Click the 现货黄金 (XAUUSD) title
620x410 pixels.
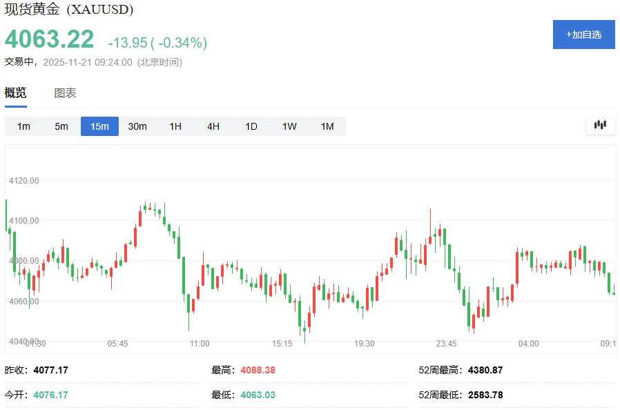69,10
